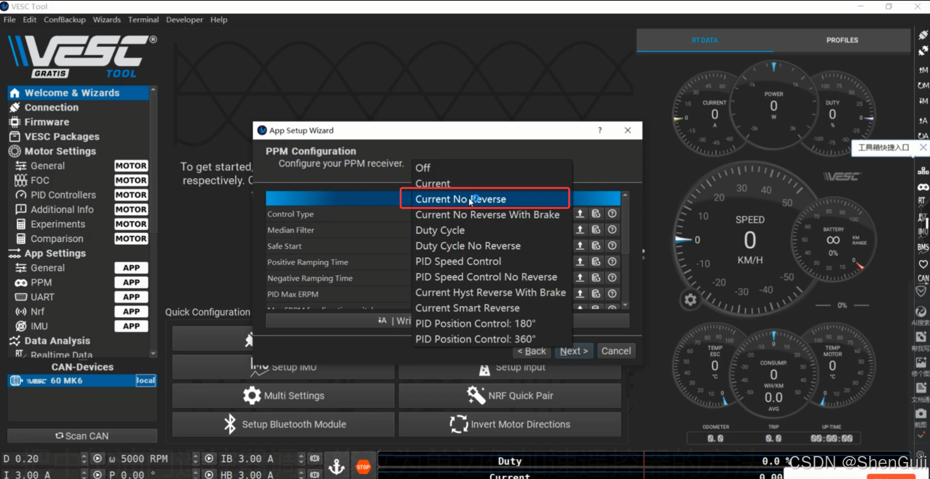
Task: Click read-default icon in Control Type row
Action: coord(596,213)
